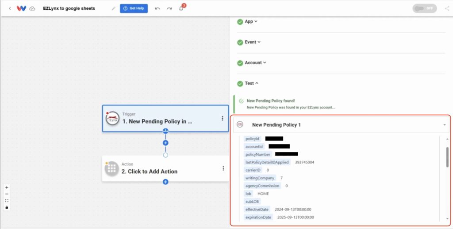Lock the canvas
The height and width of the screenshot is (229, 453).
(x=7, y=207)
